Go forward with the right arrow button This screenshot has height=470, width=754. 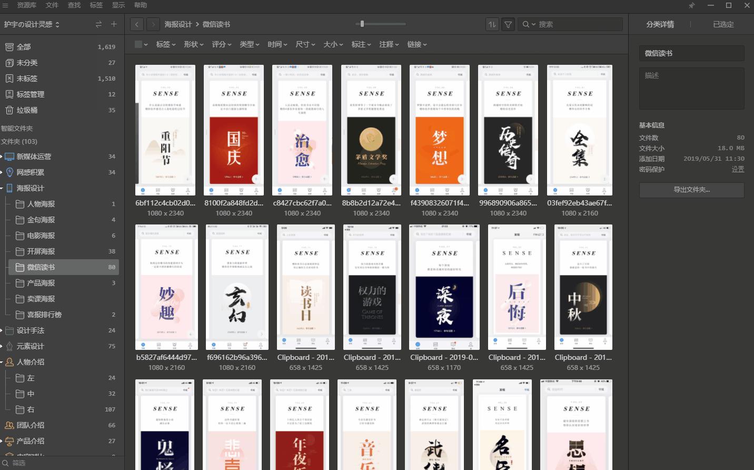(x=153, y=24)
